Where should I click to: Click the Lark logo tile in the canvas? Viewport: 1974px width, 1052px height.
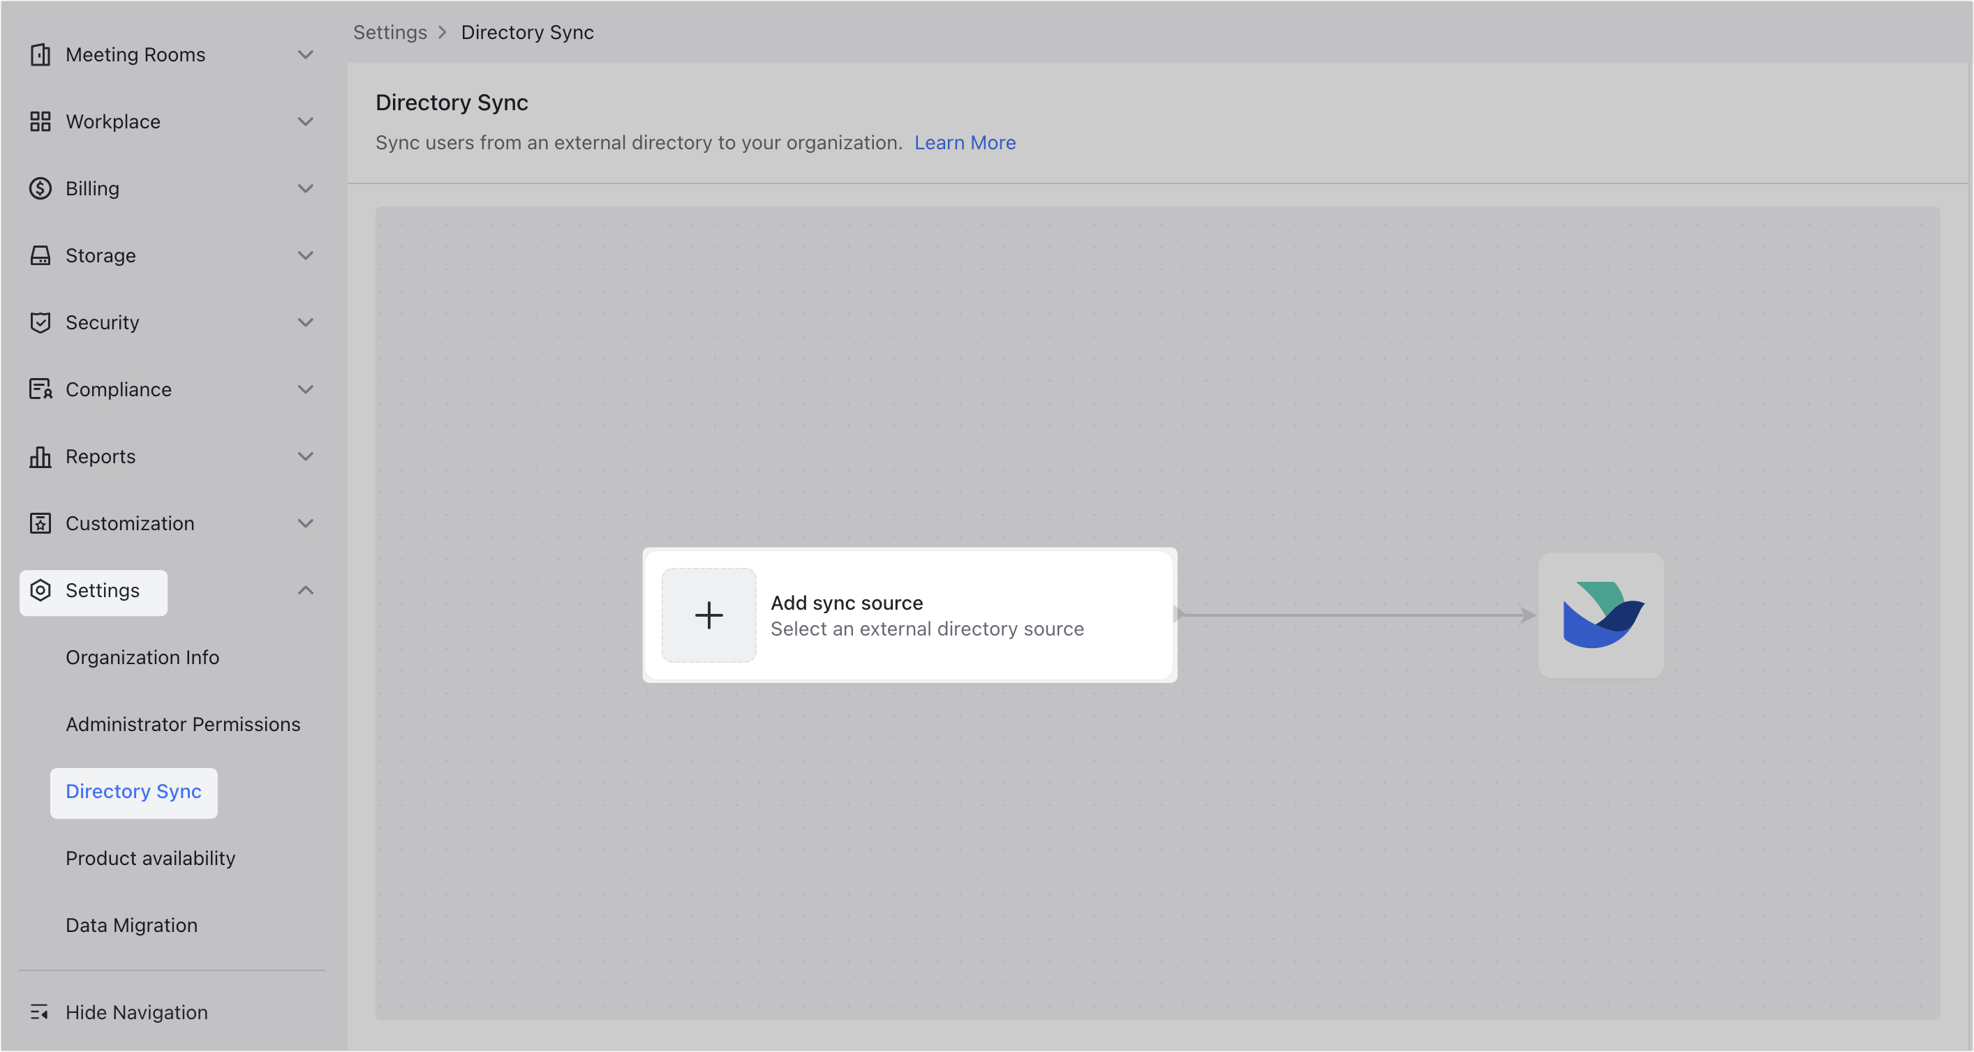click(1601, 615)
